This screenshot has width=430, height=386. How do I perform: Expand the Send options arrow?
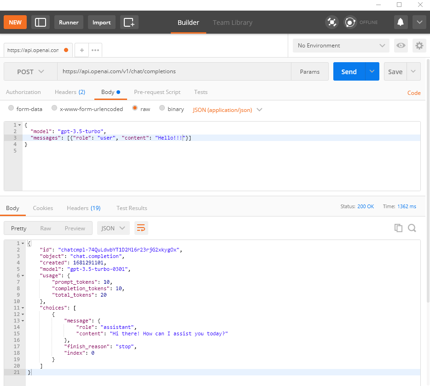pyautogui.click(x=372, y=71)
